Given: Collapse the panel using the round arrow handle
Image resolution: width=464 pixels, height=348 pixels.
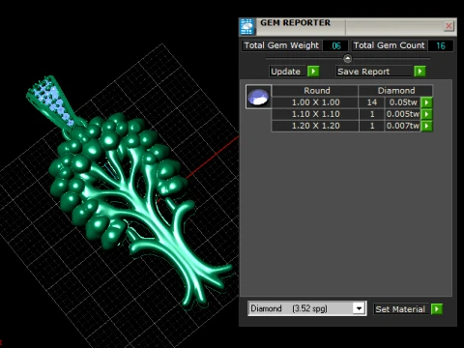Looking at the screenshot, I should point(347,59).
